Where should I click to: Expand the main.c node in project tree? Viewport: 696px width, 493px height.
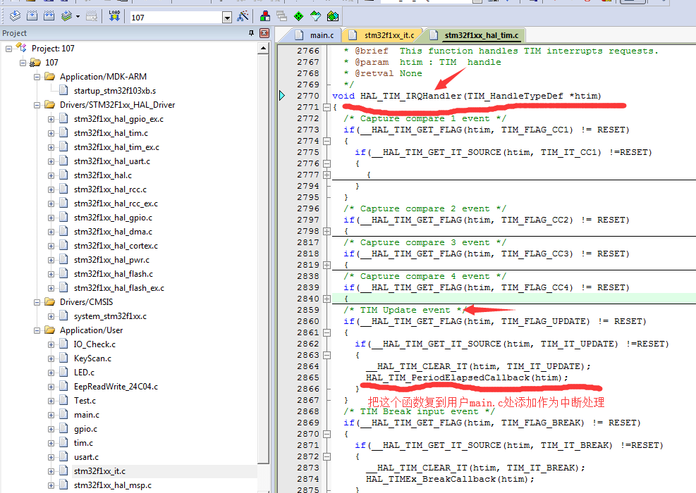click(x=51, y=415)
